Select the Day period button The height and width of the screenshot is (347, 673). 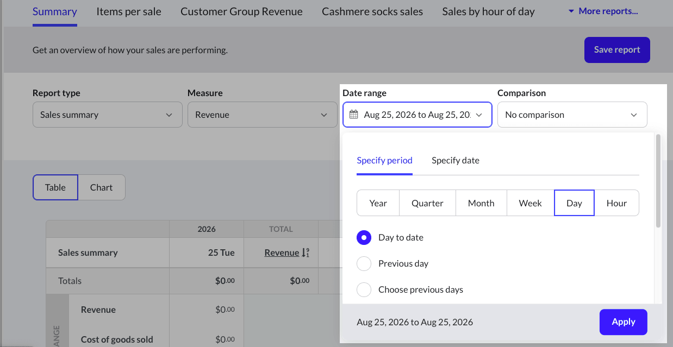(574, 203)
